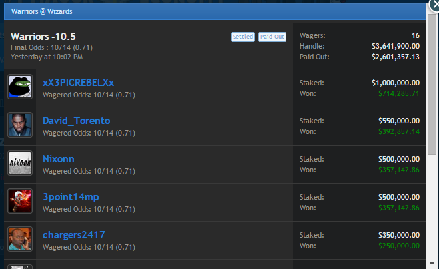
Task: Click the scrollbar thumb of the wager list
Action: (x=432, y=84)
